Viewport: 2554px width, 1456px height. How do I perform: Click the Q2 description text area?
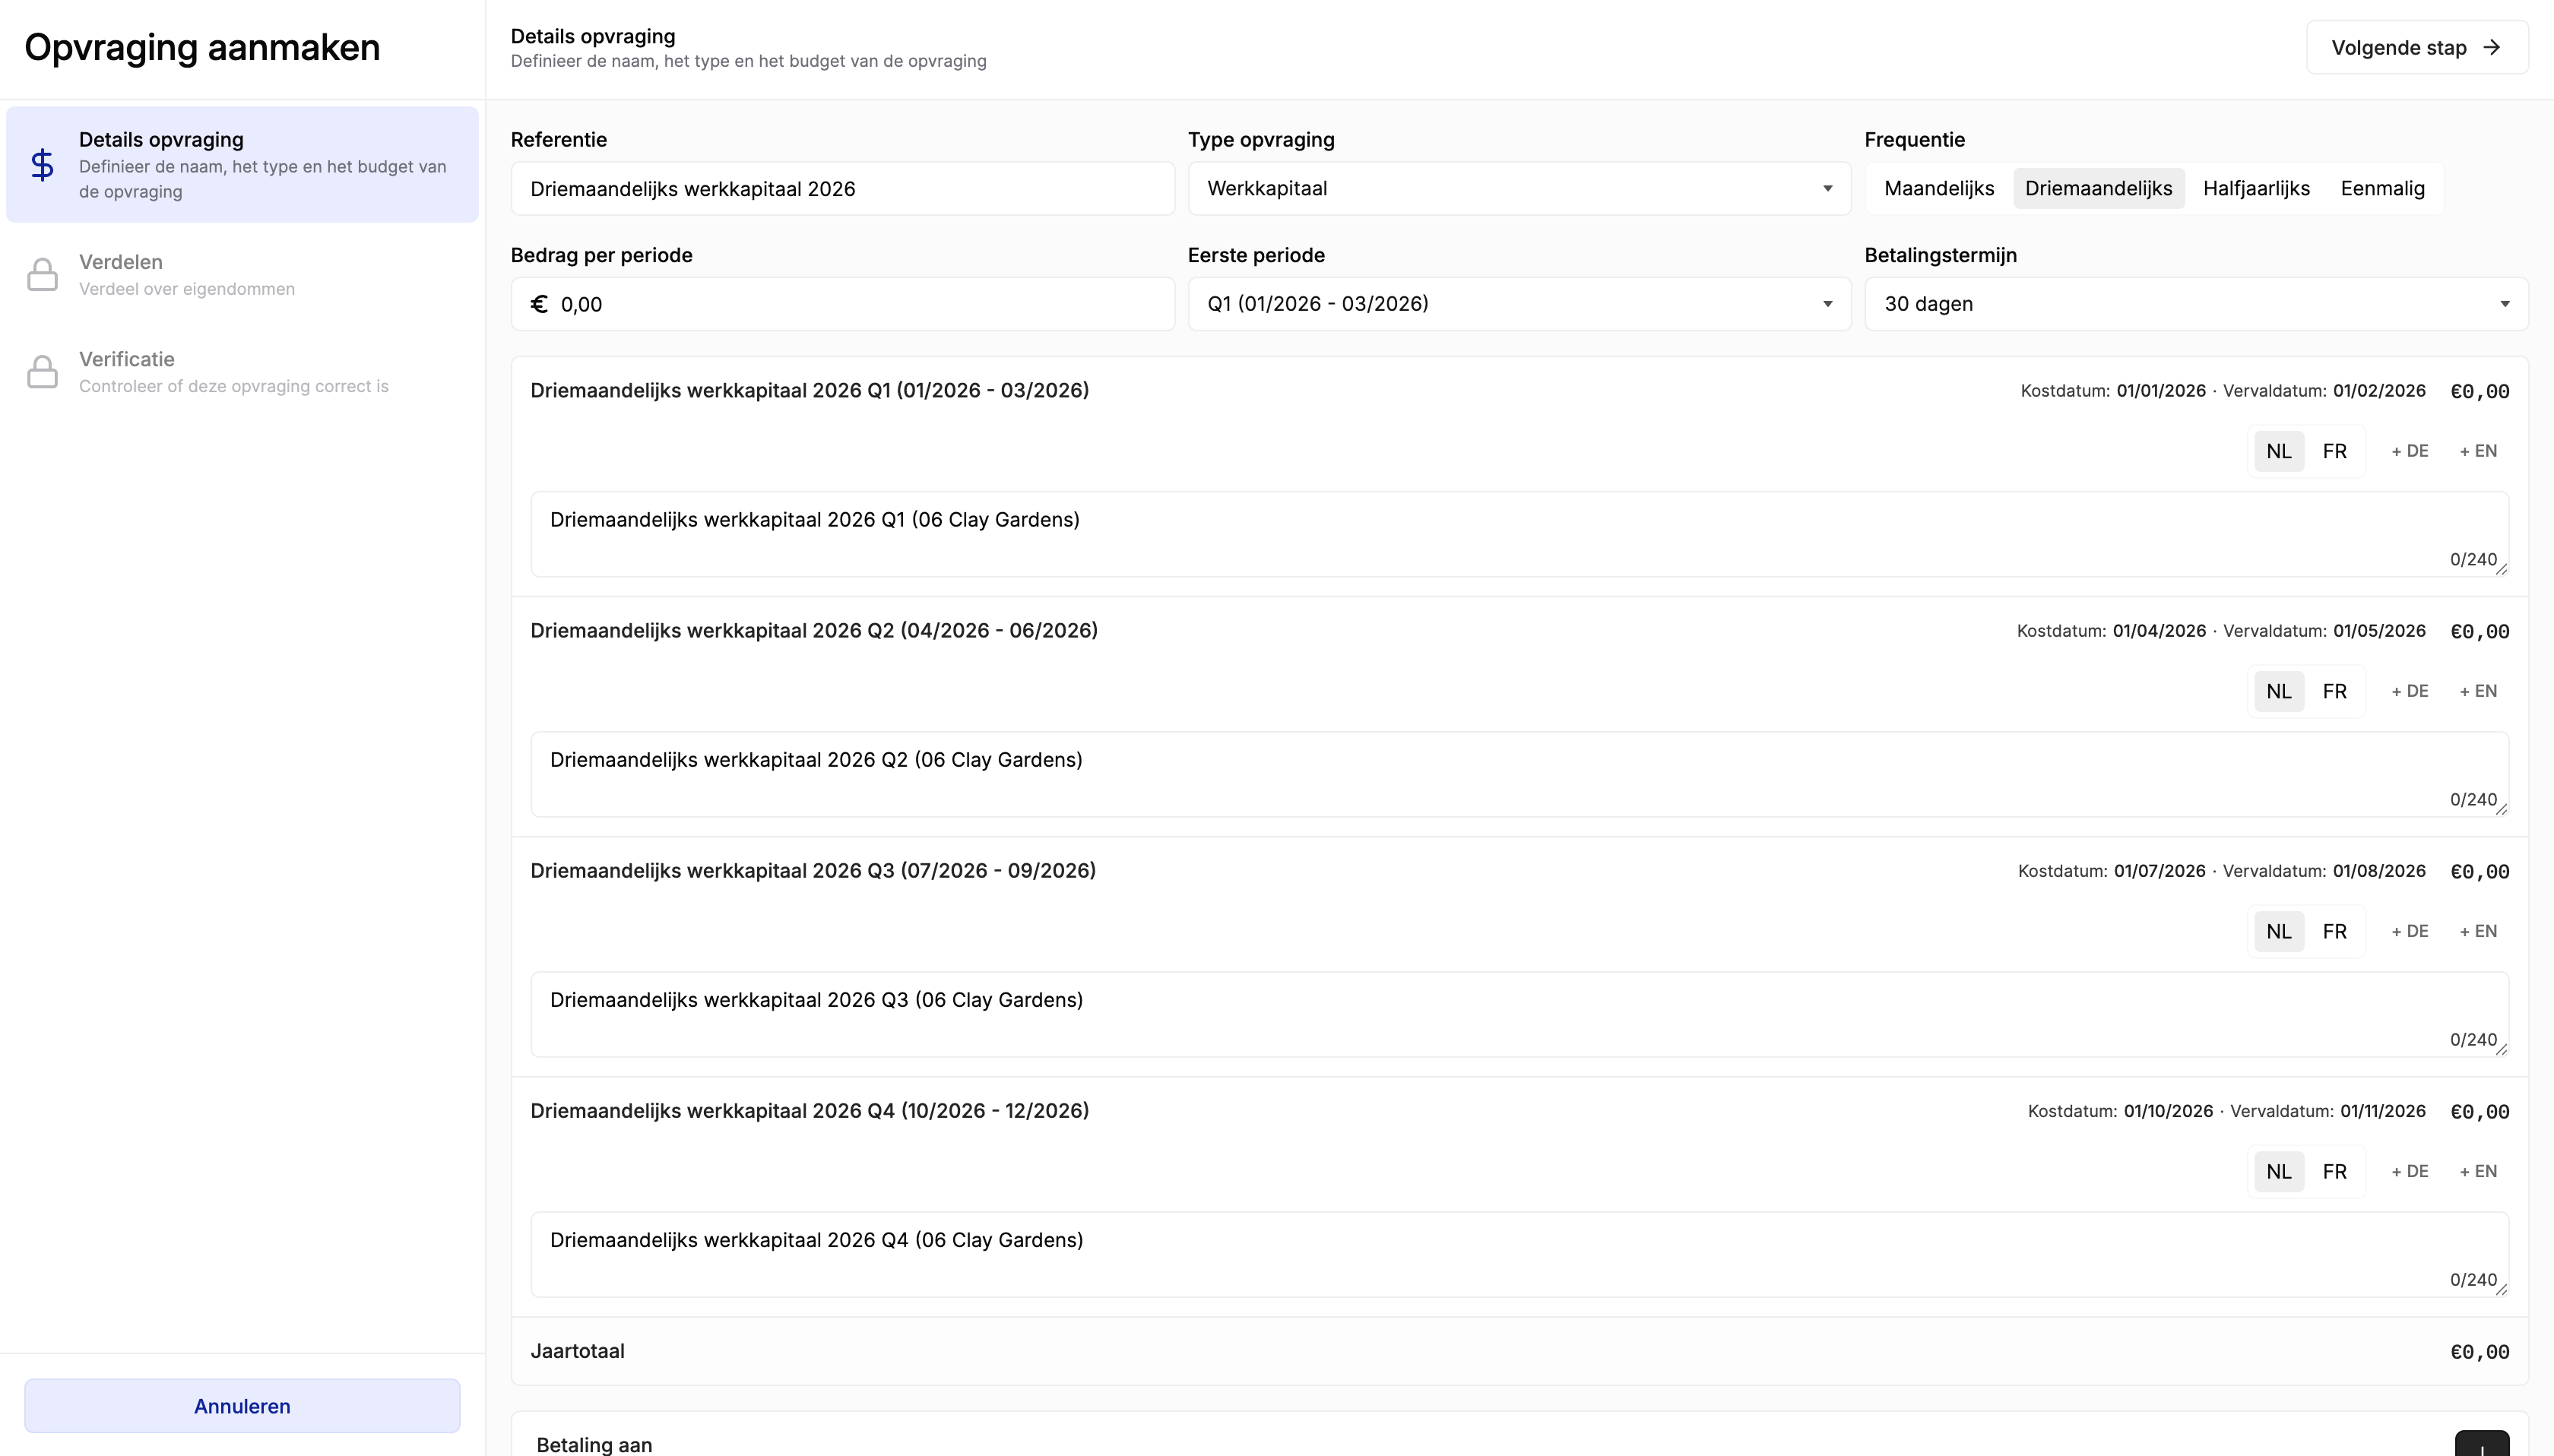(x=1519, y=774)
